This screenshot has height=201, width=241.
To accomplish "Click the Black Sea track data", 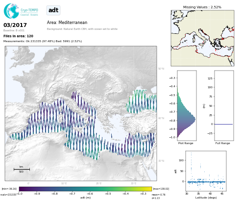I will [142, 101].
